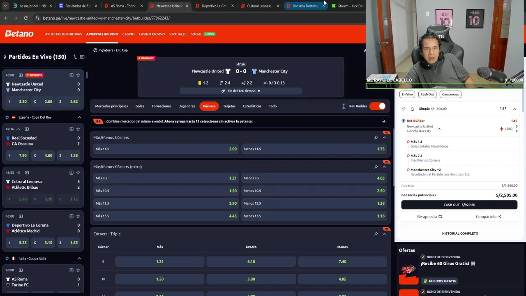Viewport: 526px width, 296px height.
Task: Favorite the Newcastle United vs Manchester City card
Action: tap(78, 75)
